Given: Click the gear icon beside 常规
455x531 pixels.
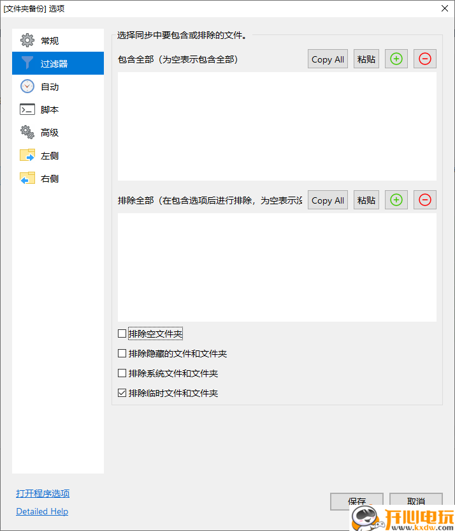Looking at the screenshot, I should coord(27,40).
